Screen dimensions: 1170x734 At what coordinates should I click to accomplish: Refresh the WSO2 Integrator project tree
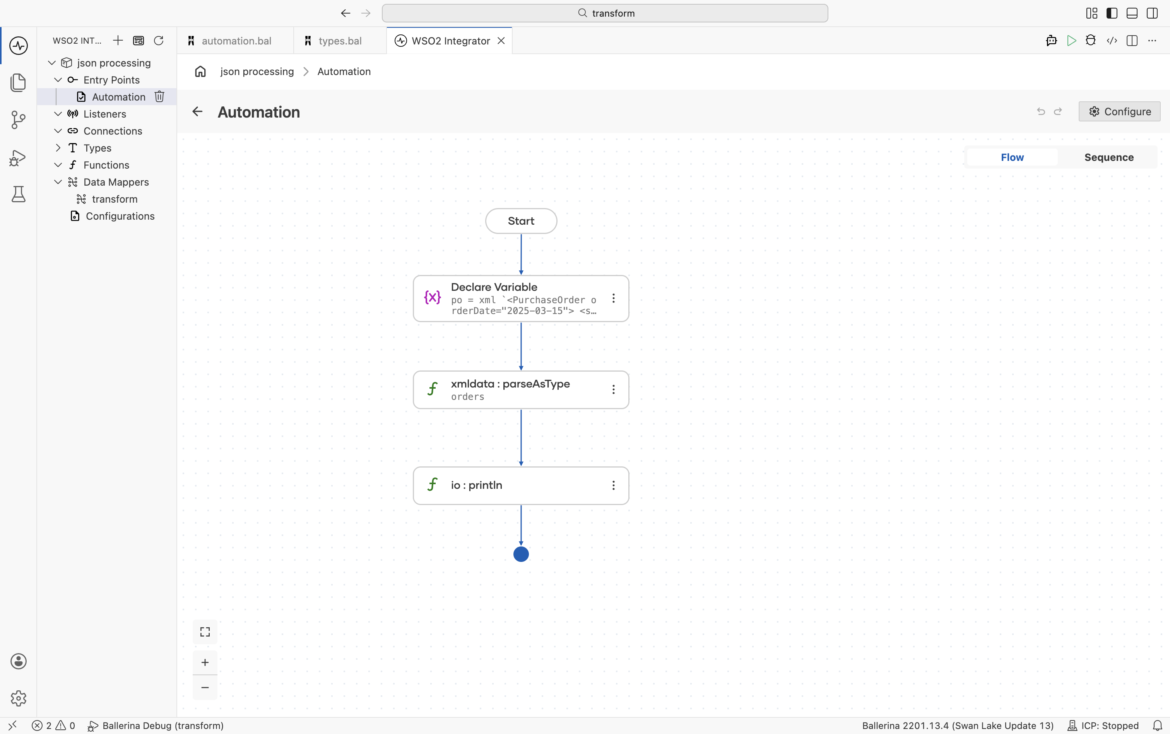tap(158, 40)
